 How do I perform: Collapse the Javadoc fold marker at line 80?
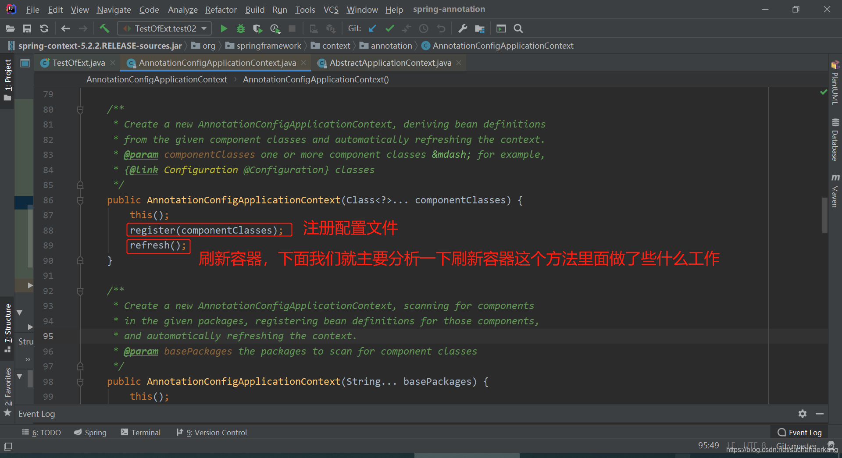pos(80,110)
